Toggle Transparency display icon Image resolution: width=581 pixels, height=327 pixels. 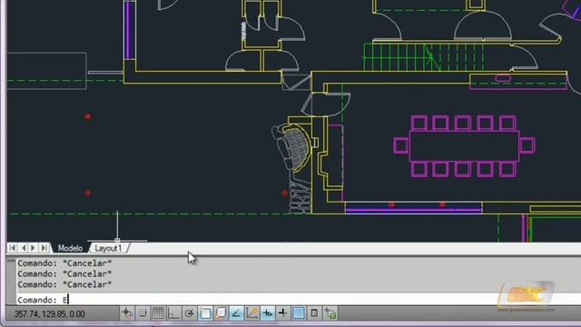click(299, 313)
